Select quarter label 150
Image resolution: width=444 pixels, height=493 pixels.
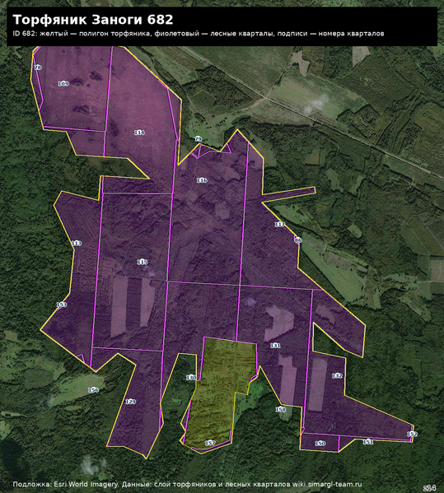pos(320,443)
